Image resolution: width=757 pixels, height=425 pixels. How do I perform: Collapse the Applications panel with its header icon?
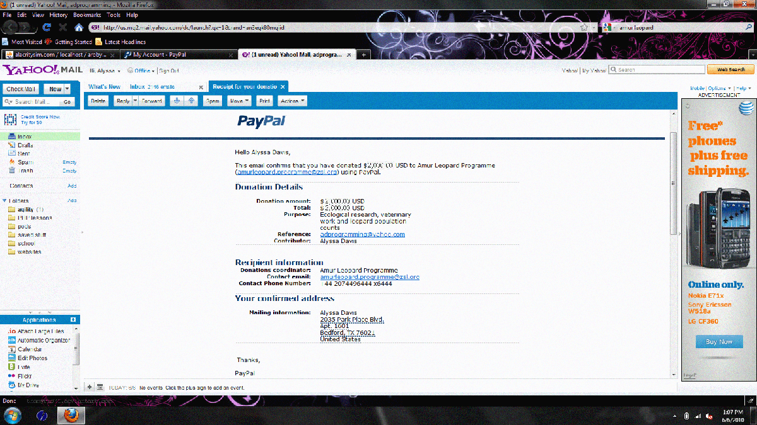pos(73,320)
